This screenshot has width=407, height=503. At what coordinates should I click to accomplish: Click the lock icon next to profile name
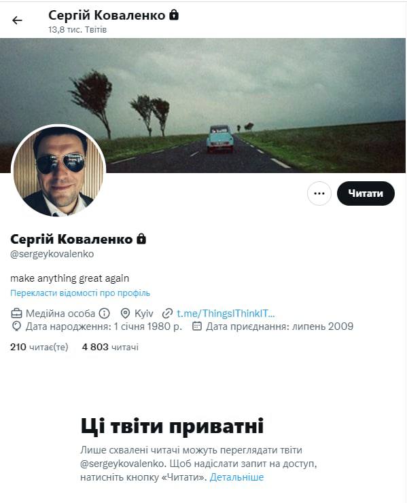click(141, 239)
